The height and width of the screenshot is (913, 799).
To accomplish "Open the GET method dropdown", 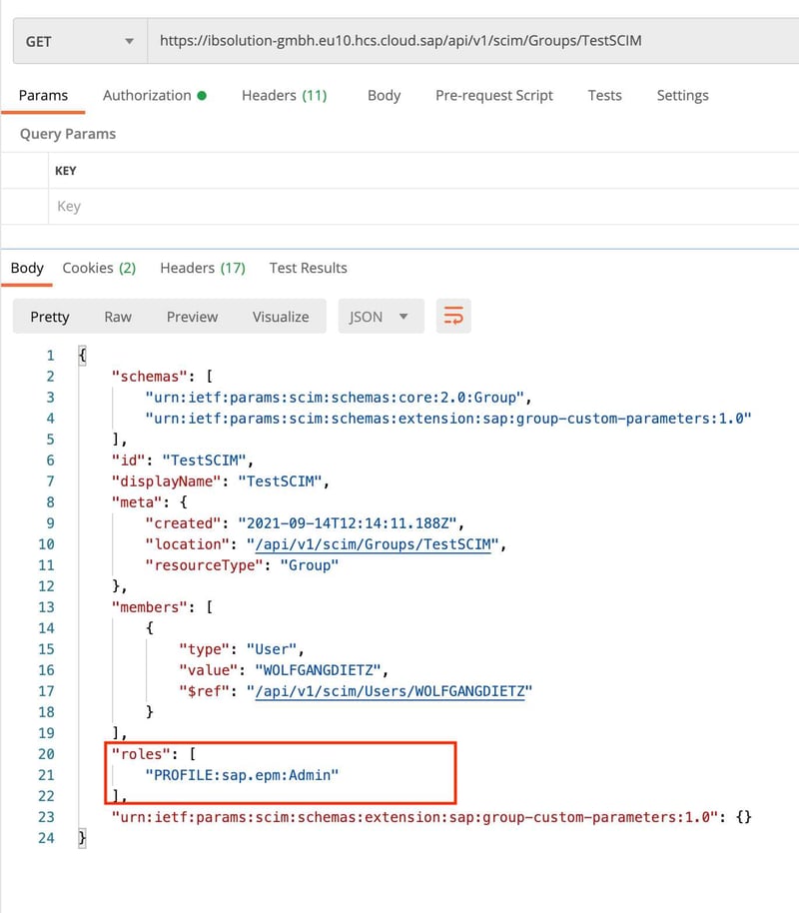I will [79, 41].
